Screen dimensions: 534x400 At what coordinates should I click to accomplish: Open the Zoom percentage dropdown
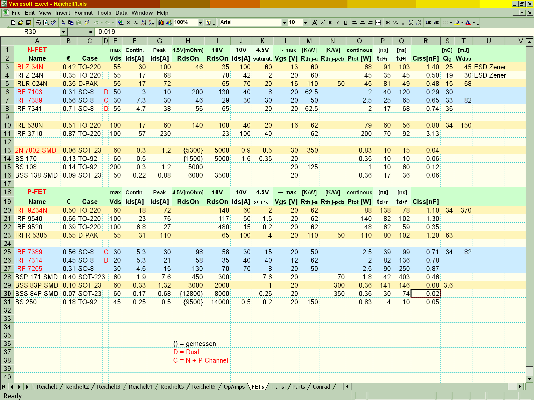[201, 23]
